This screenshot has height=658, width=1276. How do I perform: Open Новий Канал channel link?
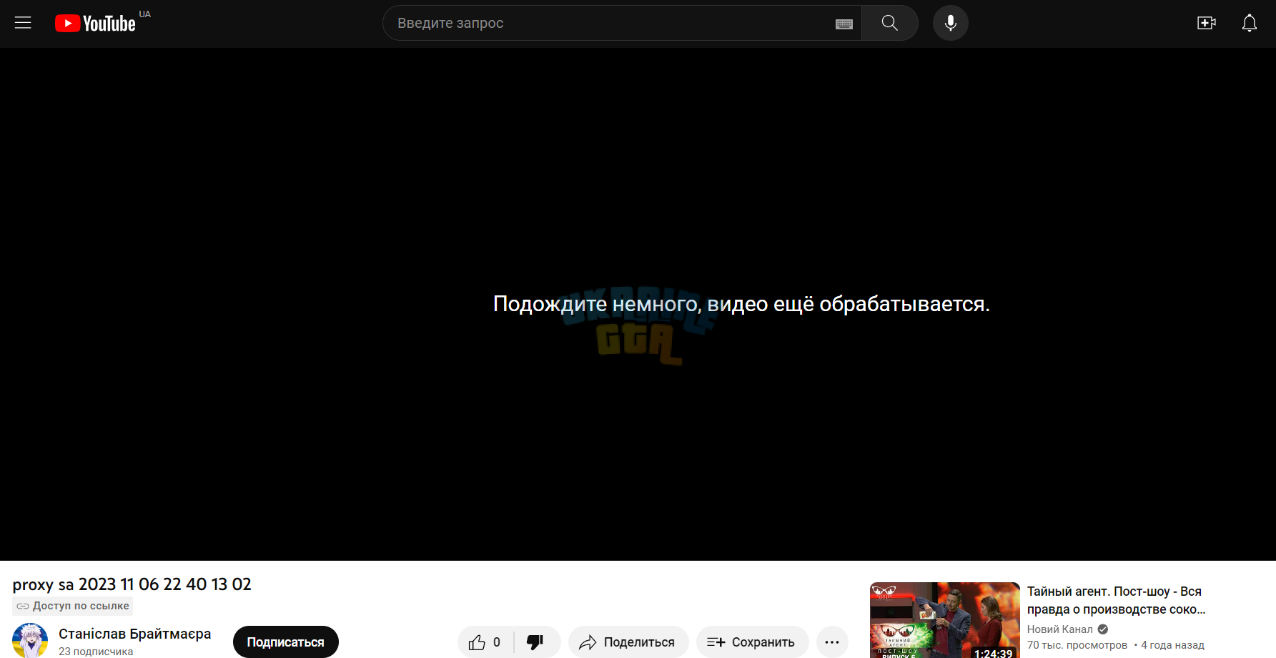click(x=1060, y=629)
